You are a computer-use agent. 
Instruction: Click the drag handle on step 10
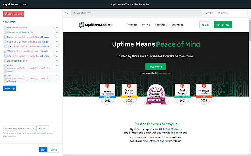click(57, 76)
